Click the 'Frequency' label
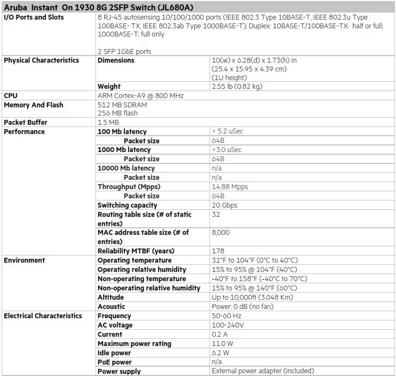This screenshot has height=376, width=396. [115, 316]
